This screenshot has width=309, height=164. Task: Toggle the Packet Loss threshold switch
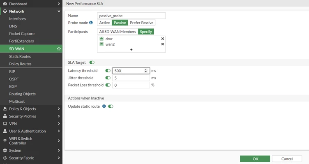(108, 85)
